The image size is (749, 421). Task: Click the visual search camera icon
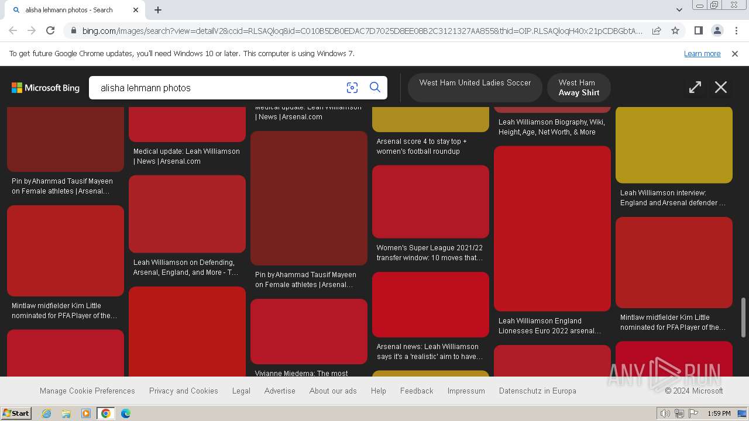point(352,88)
